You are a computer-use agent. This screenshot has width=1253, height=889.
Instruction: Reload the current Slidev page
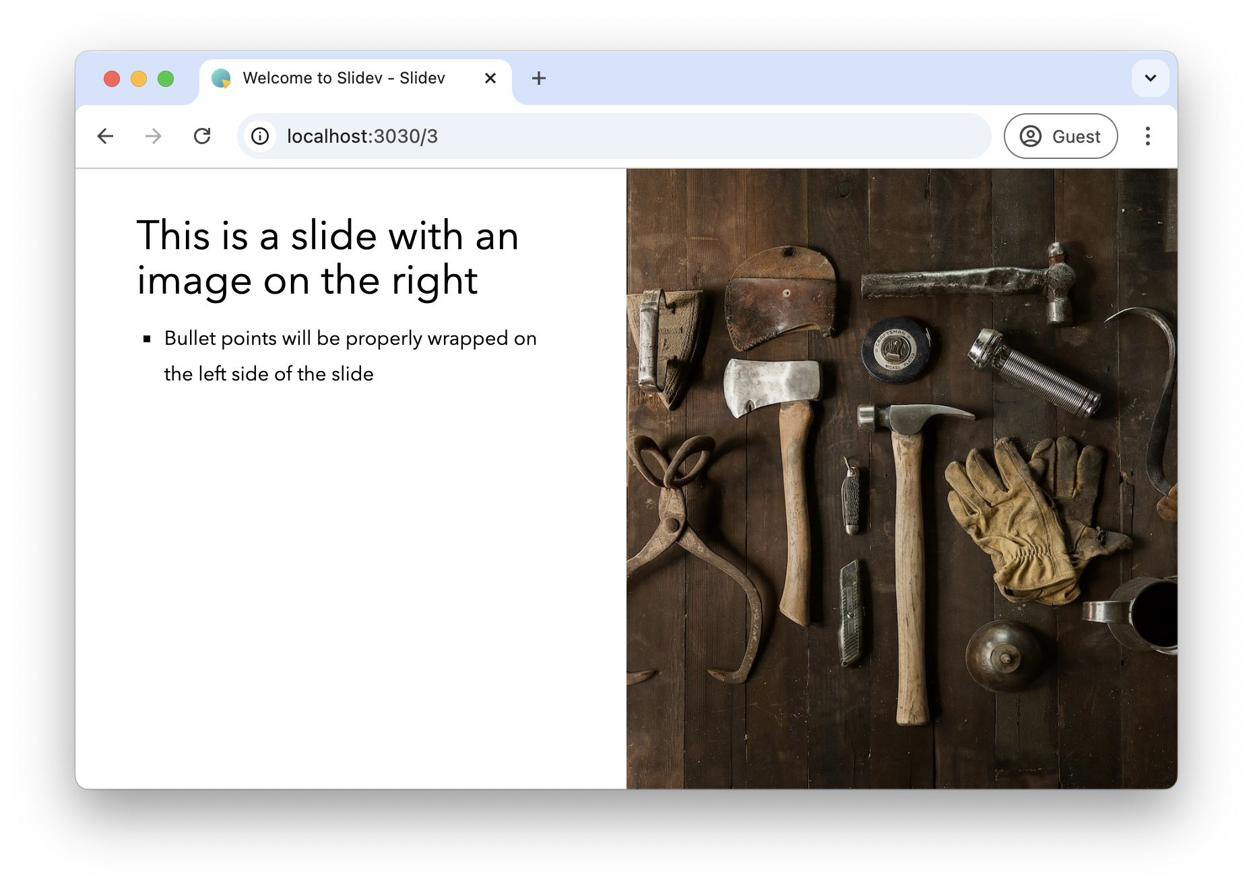[x=202, y=136]
